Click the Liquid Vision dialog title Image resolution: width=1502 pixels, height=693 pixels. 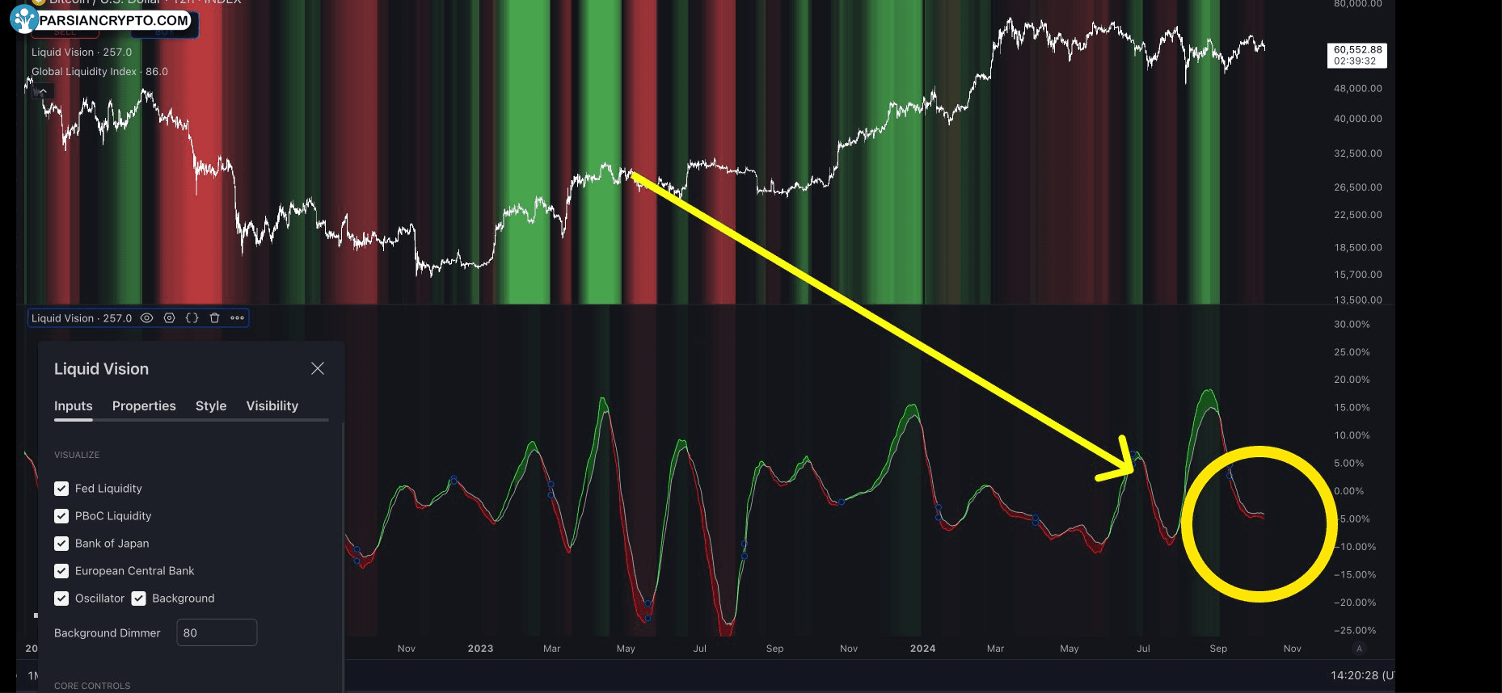(101, 369)
